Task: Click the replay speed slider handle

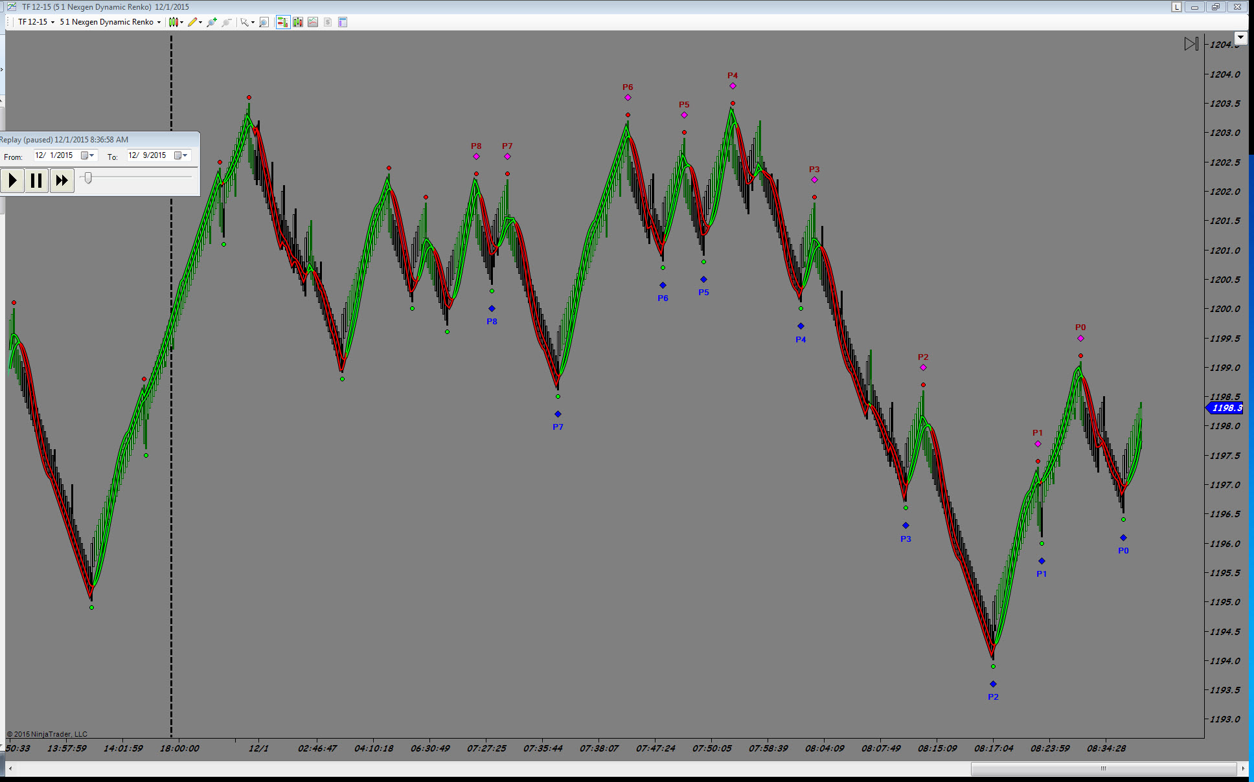Action: point(88,177)
